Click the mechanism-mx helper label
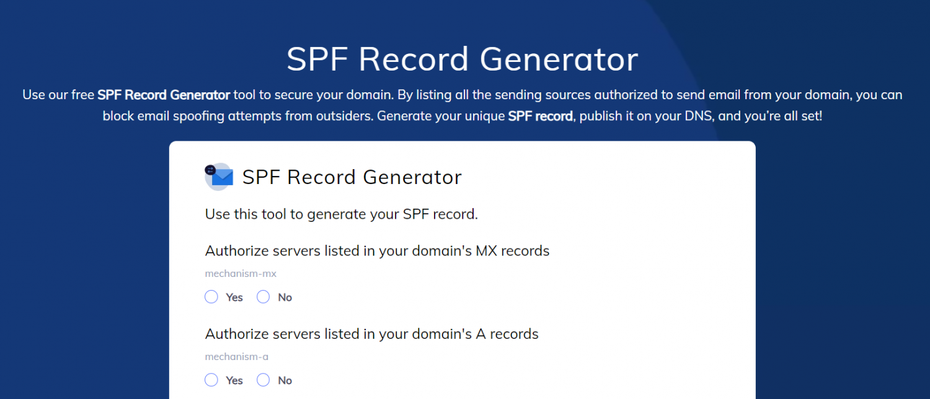Viewport: 930px width, 399px height. click(241, 273)
